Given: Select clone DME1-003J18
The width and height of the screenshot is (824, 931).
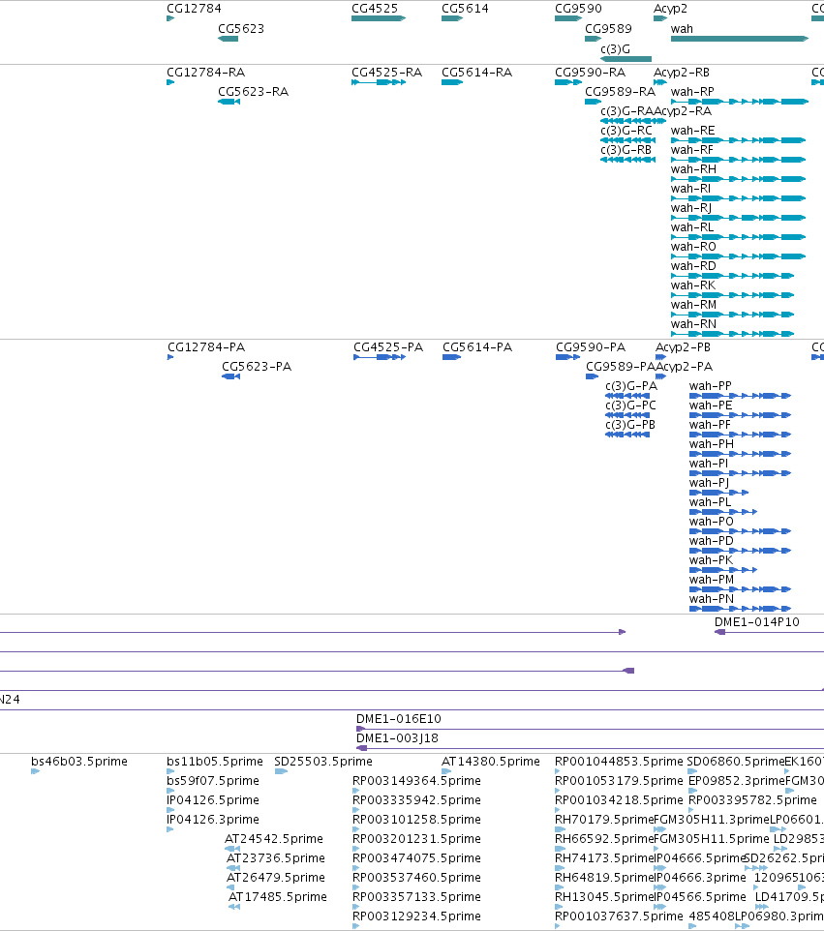Looking at the screenshot, I should 397,738.
